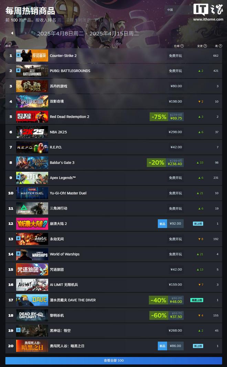Click the 查看全部 100 button
The width and height of the screenshot is (227, 367).
pyautogui.click(x=113, y=360)
